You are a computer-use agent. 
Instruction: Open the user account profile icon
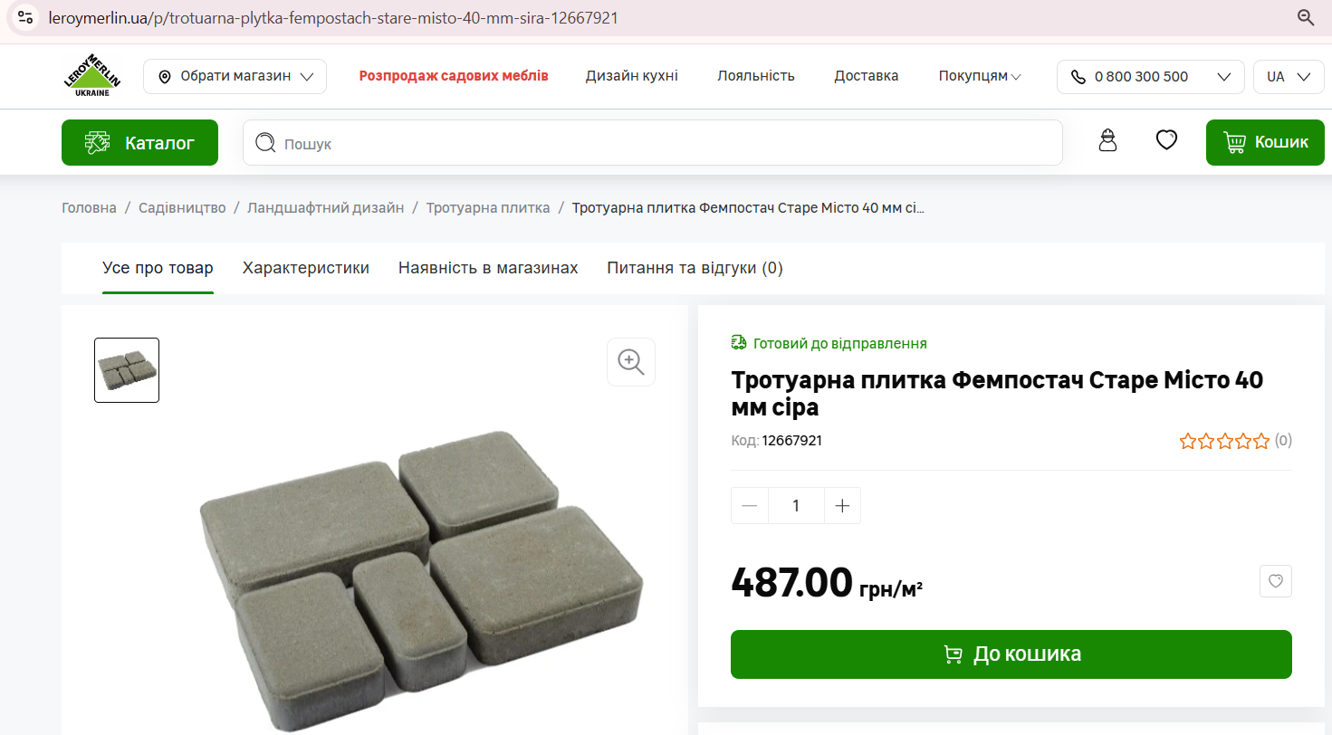(1107, 141)
